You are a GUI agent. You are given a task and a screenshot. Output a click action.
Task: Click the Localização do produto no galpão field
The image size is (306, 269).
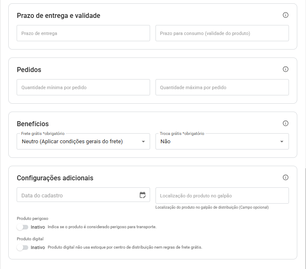pyautogui.click(x=222, y=195)
